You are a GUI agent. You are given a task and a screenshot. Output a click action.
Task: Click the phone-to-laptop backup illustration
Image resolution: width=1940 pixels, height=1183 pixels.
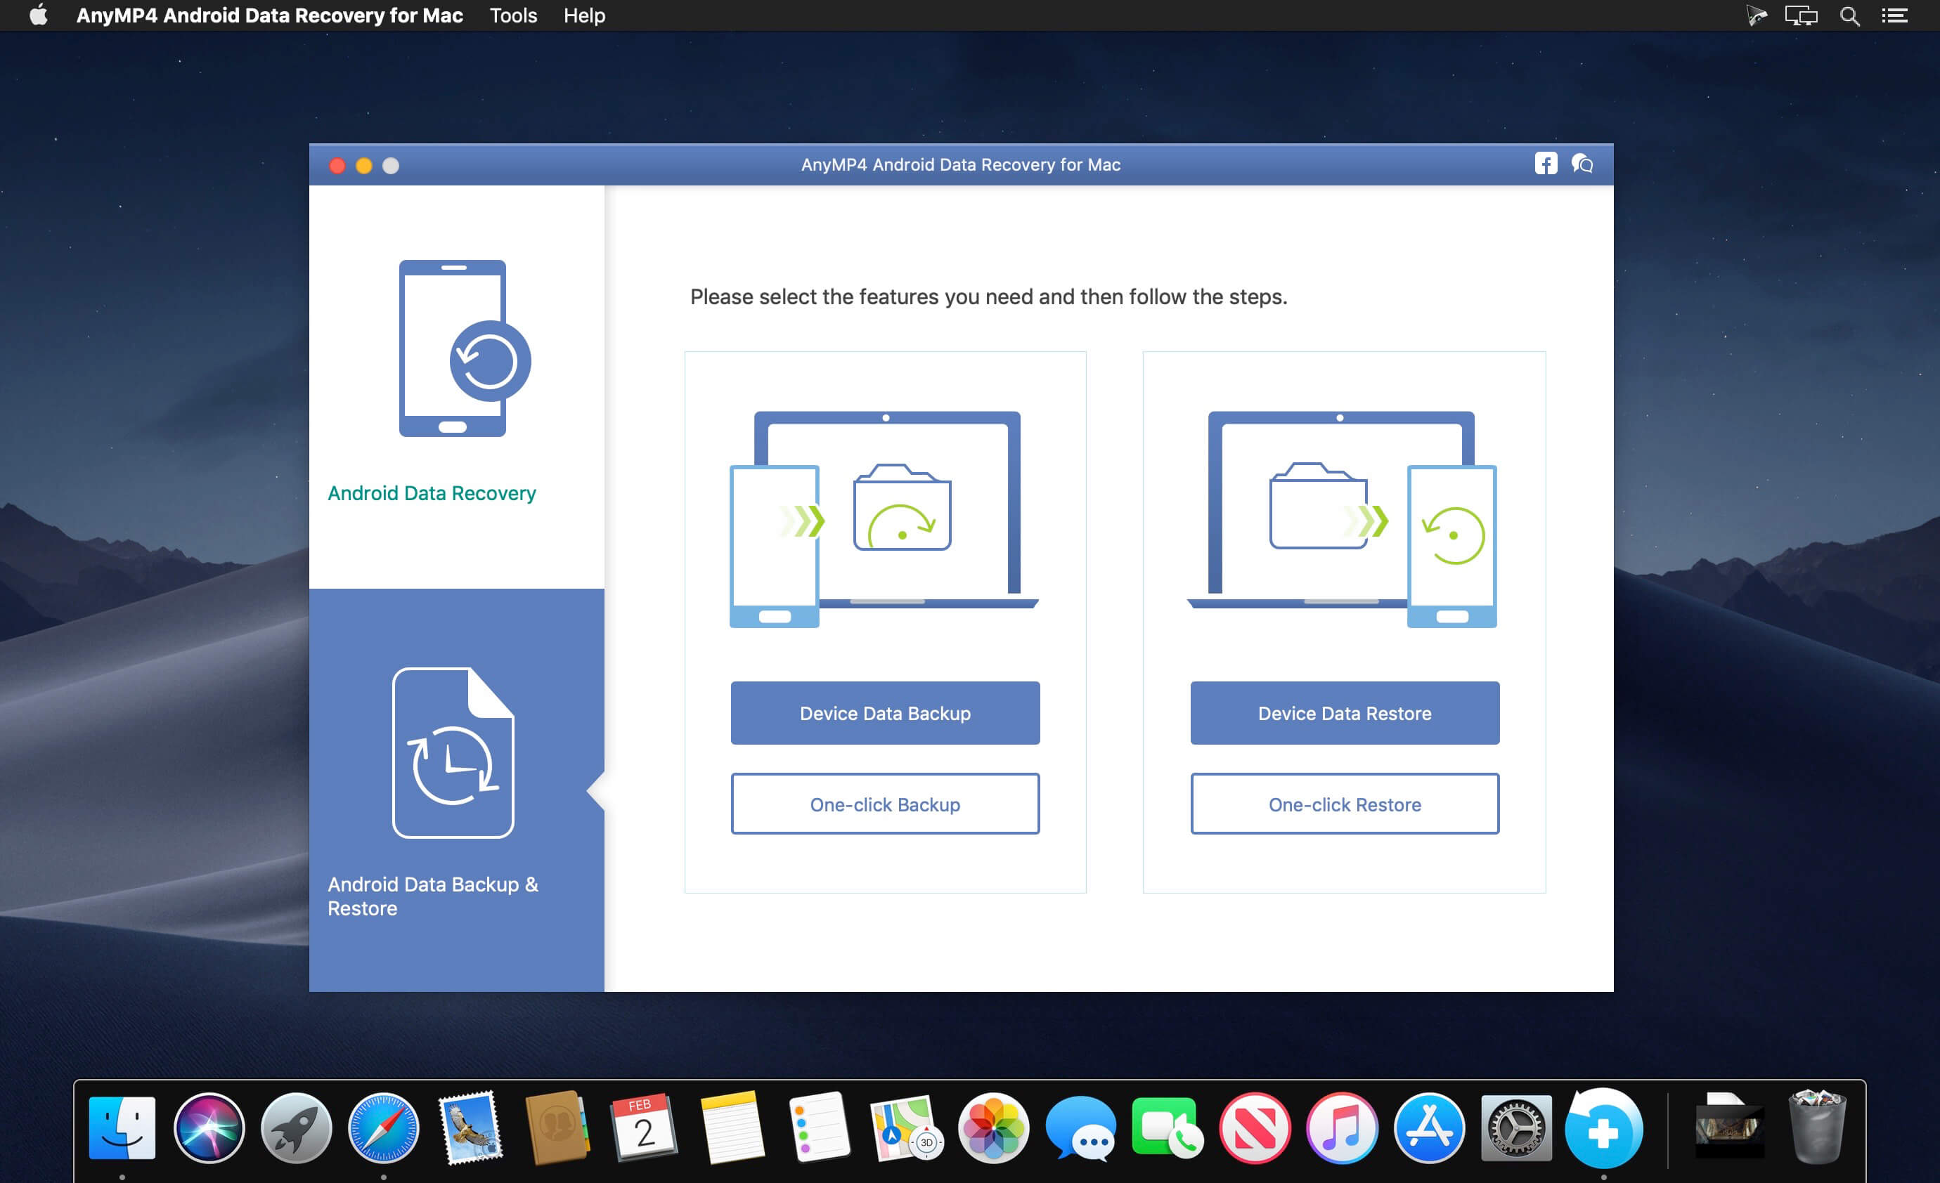pos(884,519)
